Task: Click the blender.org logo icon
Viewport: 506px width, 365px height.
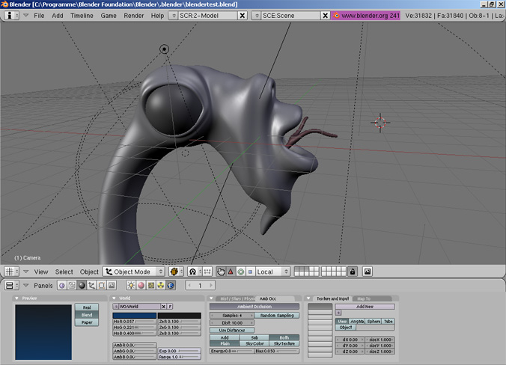Action: [336, 15]
